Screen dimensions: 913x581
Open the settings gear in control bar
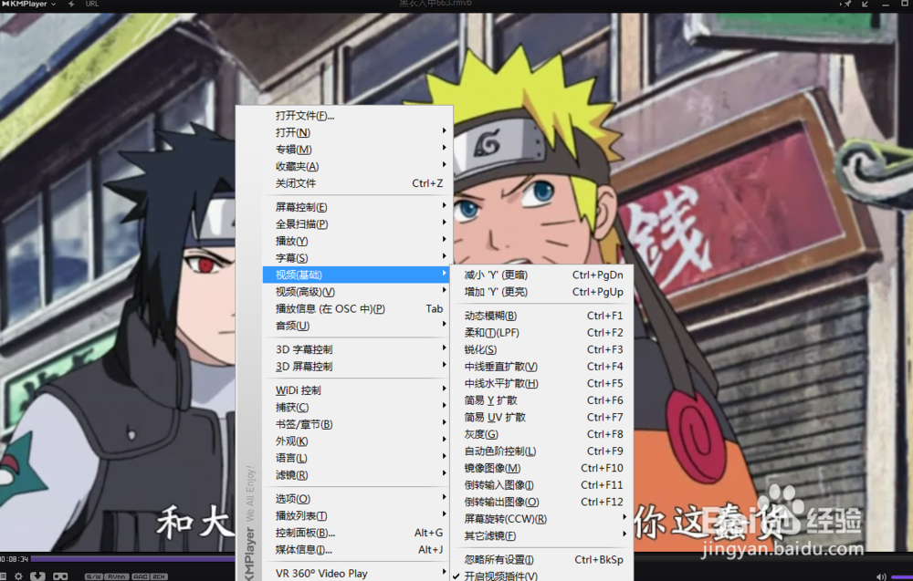18,576
